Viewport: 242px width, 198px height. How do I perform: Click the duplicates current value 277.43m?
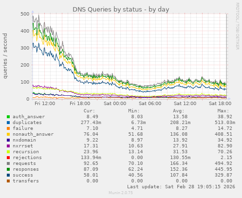pos(91,123)
